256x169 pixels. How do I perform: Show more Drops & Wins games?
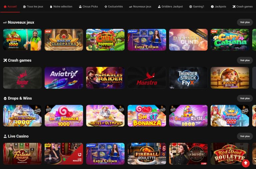(245, 98)
